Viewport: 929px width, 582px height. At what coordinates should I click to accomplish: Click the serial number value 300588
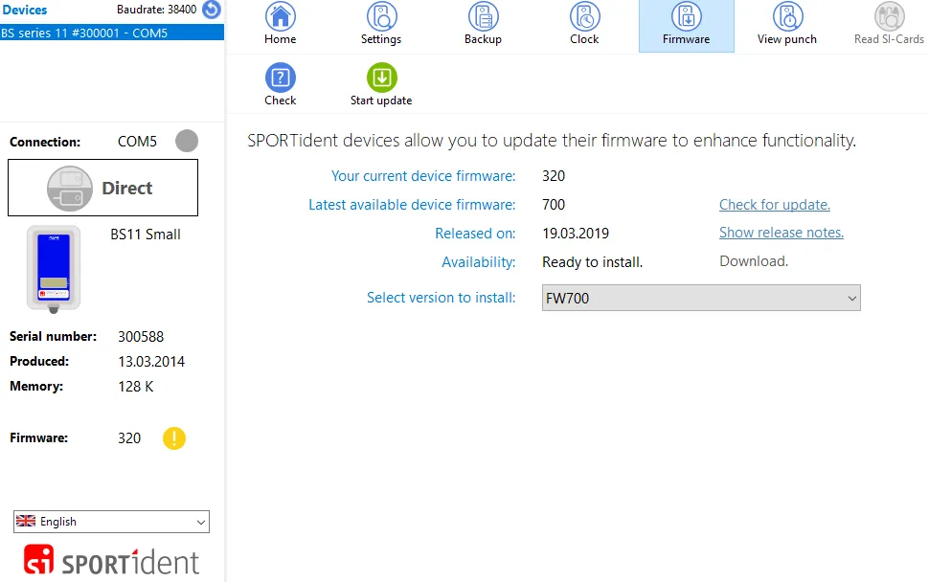pos(141,336)
